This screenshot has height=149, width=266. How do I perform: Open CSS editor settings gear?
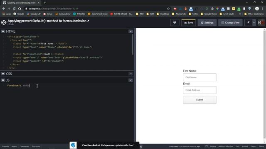click(3, 74)
